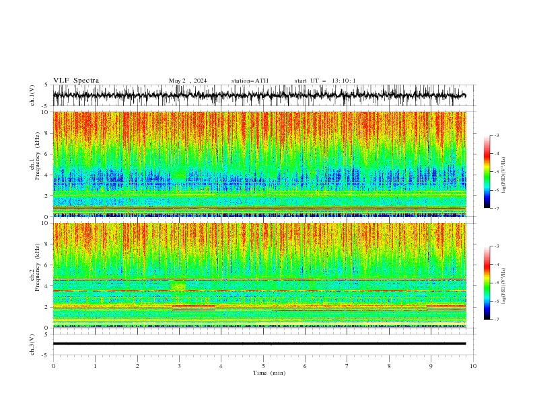The height and width of the screenshot is (411, 533).
Task: Click the ch.1 spectrogram panel
Action: click(259, 164)
